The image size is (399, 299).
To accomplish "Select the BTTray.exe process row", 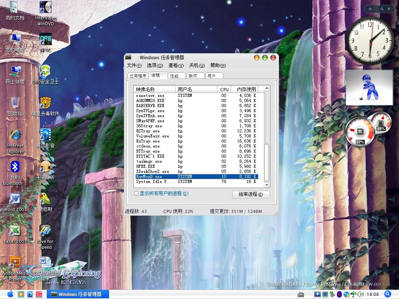I will (197, 151).
